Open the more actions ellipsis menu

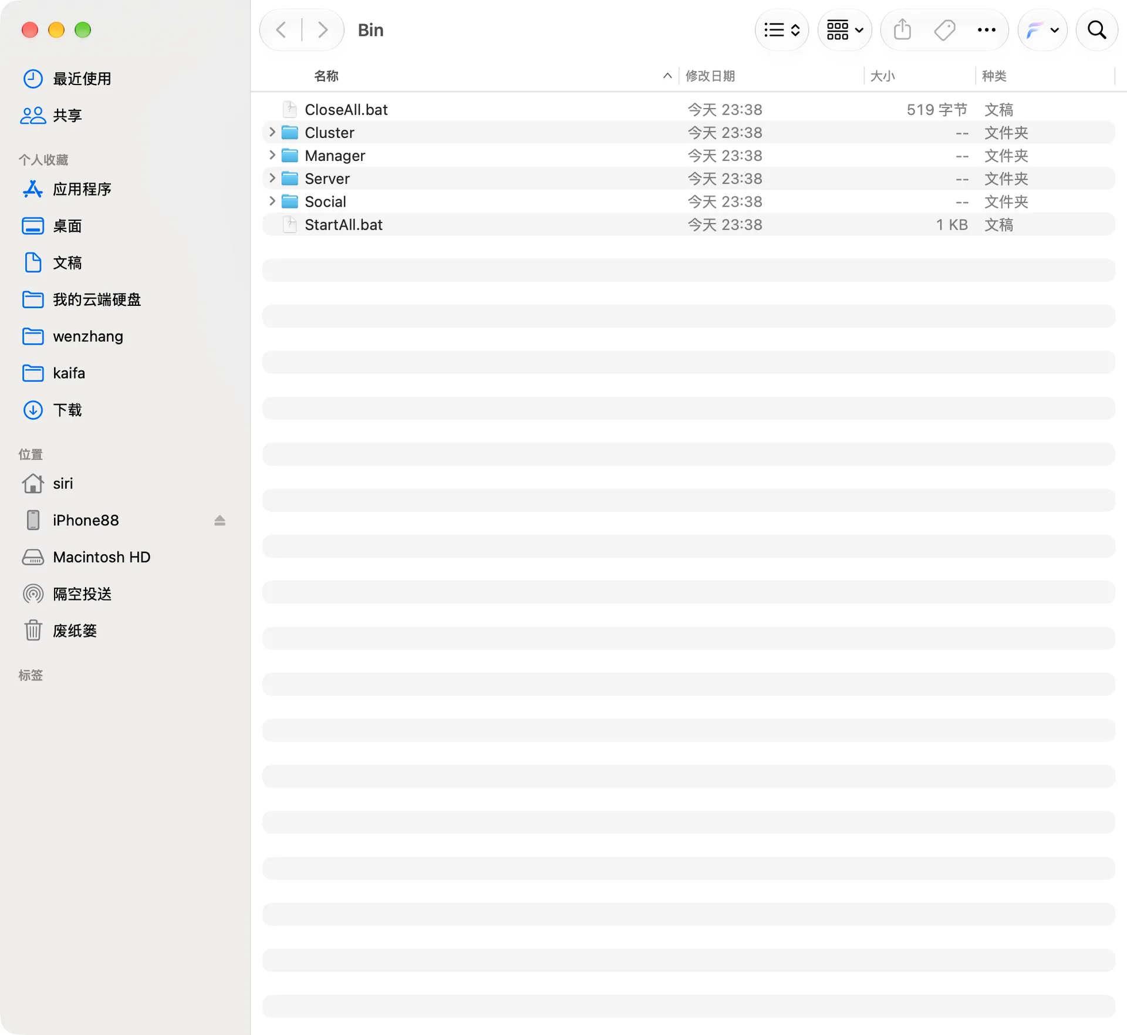click(x=987, y=30)
